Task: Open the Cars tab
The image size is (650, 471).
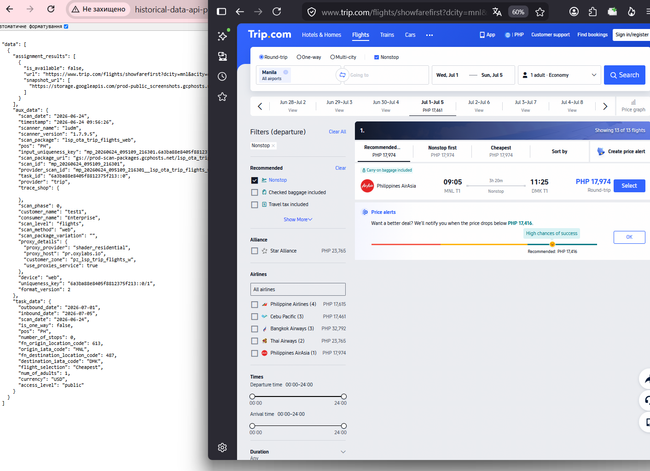Action: coord(410,35)
